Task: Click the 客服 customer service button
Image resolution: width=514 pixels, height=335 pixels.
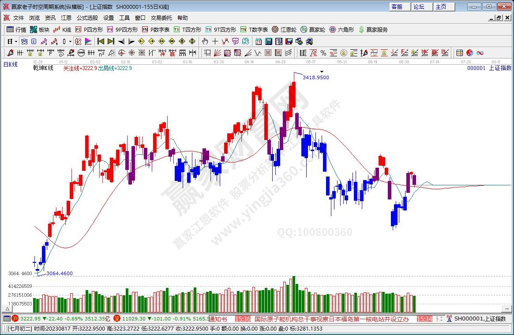Action: tap(397, 7)
